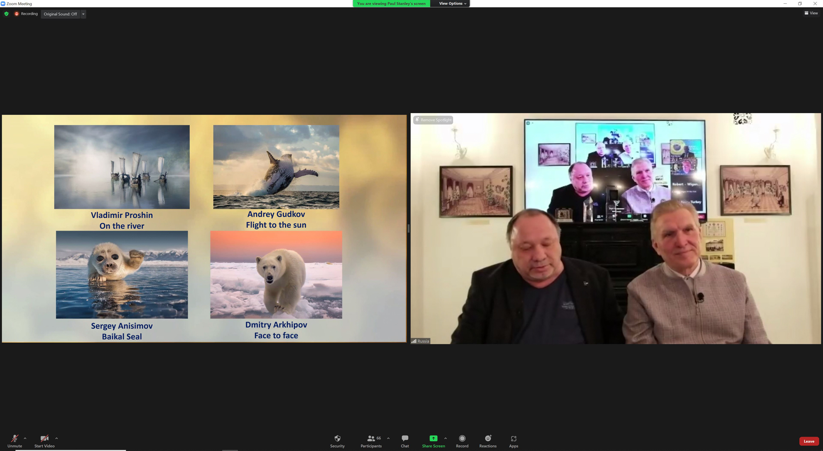Open Reactions emoji menu
The width and height of the screenshot is (823, 451).
pyautogui.click(x=488, y=439)
